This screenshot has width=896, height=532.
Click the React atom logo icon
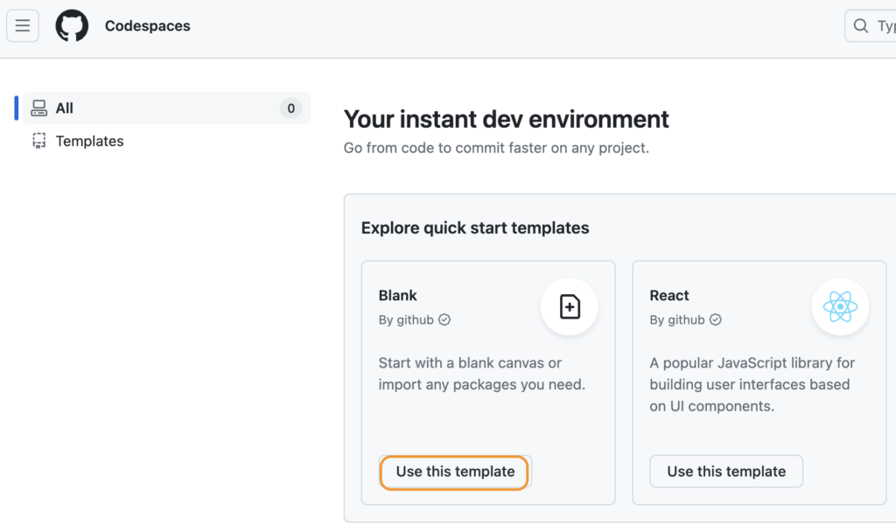click(x=840, y=307)
